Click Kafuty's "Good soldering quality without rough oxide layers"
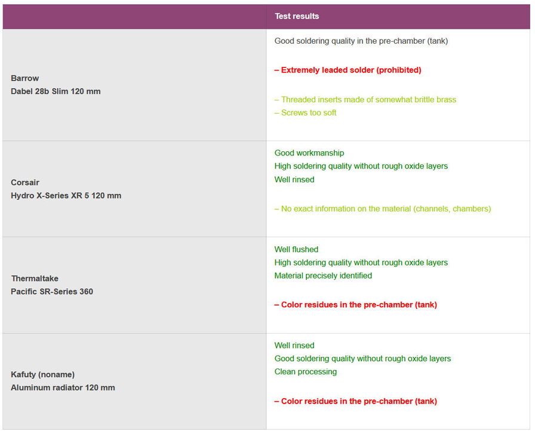Image resolution: width=535 pixels, height=434 pixels. (x=362, y=359)
